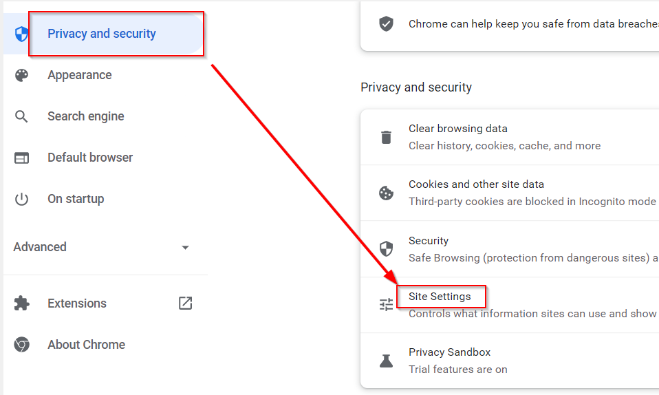Viewport: 659px width, 395px height.
Task: Click the puzzle piece Extensions icon
Action: pyautogui.click(x=21, y=303)
